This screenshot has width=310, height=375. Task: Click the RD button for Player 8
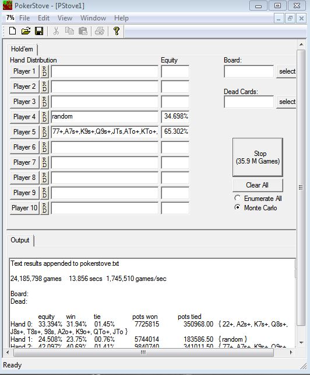(x=44, y=178)
